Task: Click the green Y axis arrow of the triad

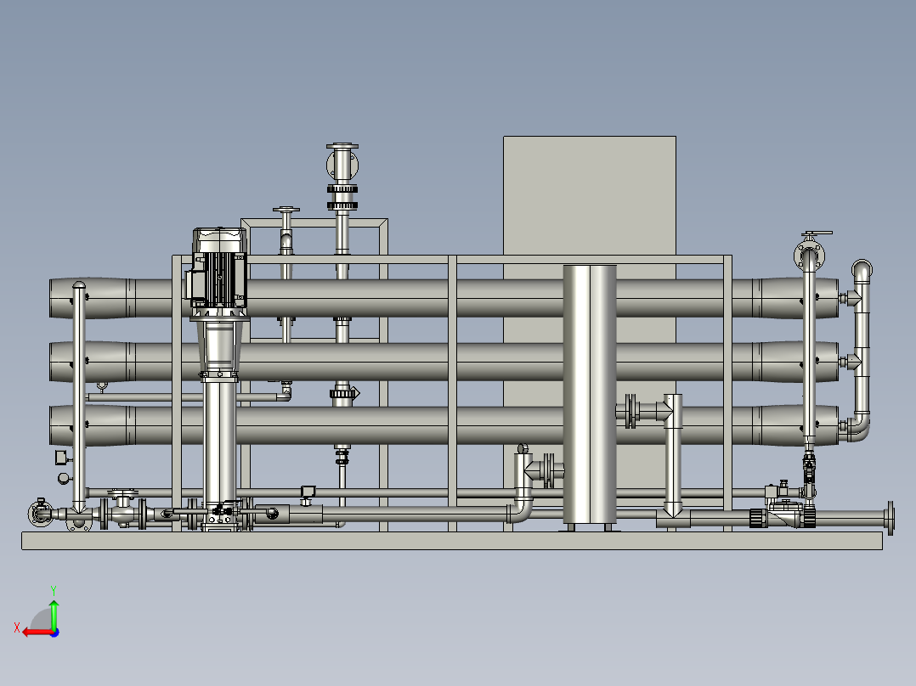Action: [x=54, y=614]
